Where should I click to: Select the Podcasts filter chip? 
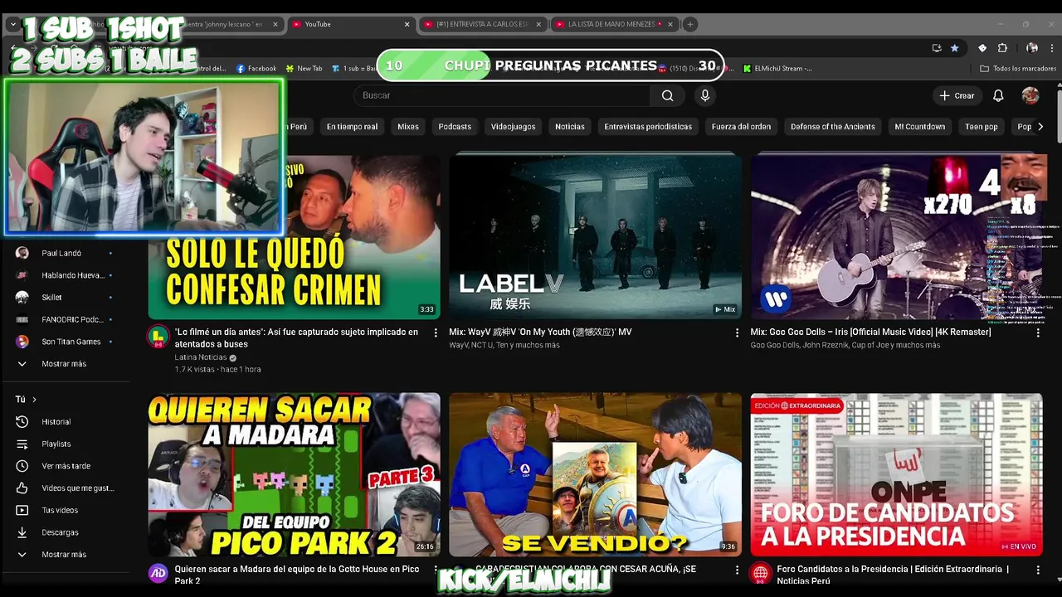(x=455, y=127)
